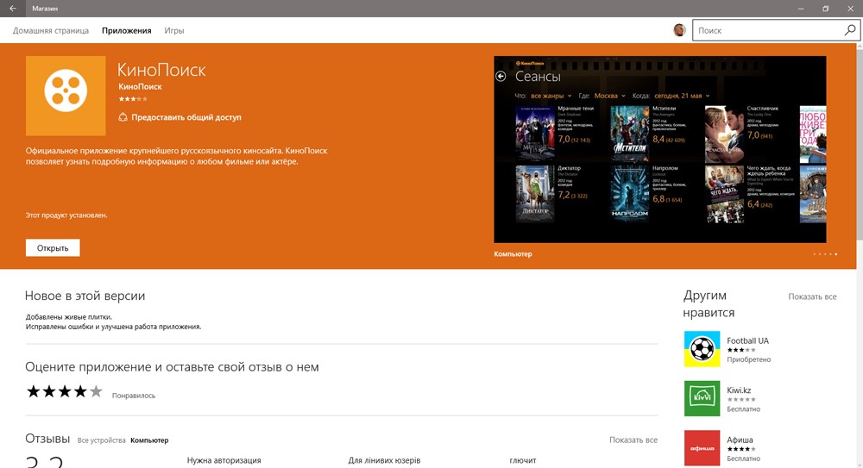Go back with the title bar arrow

tap(13, 9)
